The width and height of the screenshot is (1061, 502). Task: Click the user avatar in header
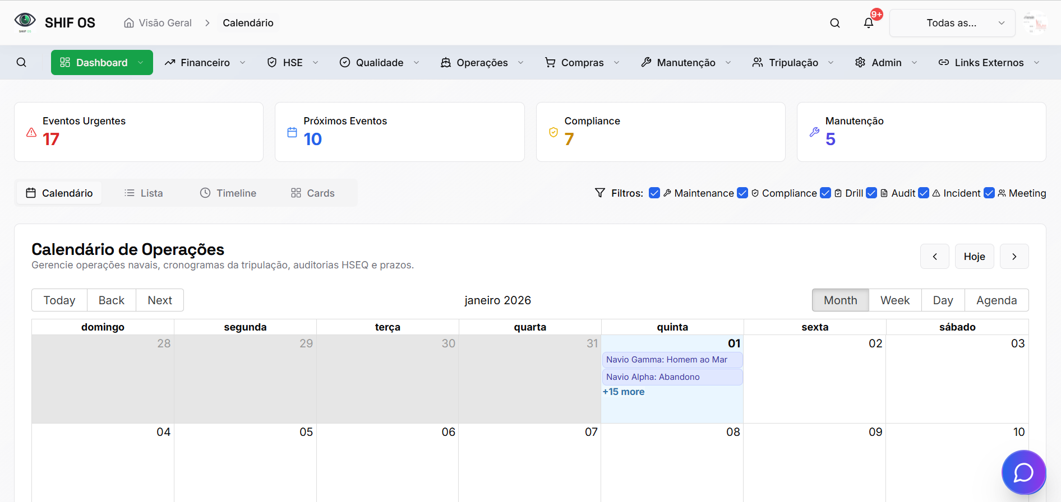tap(1034, 23)
